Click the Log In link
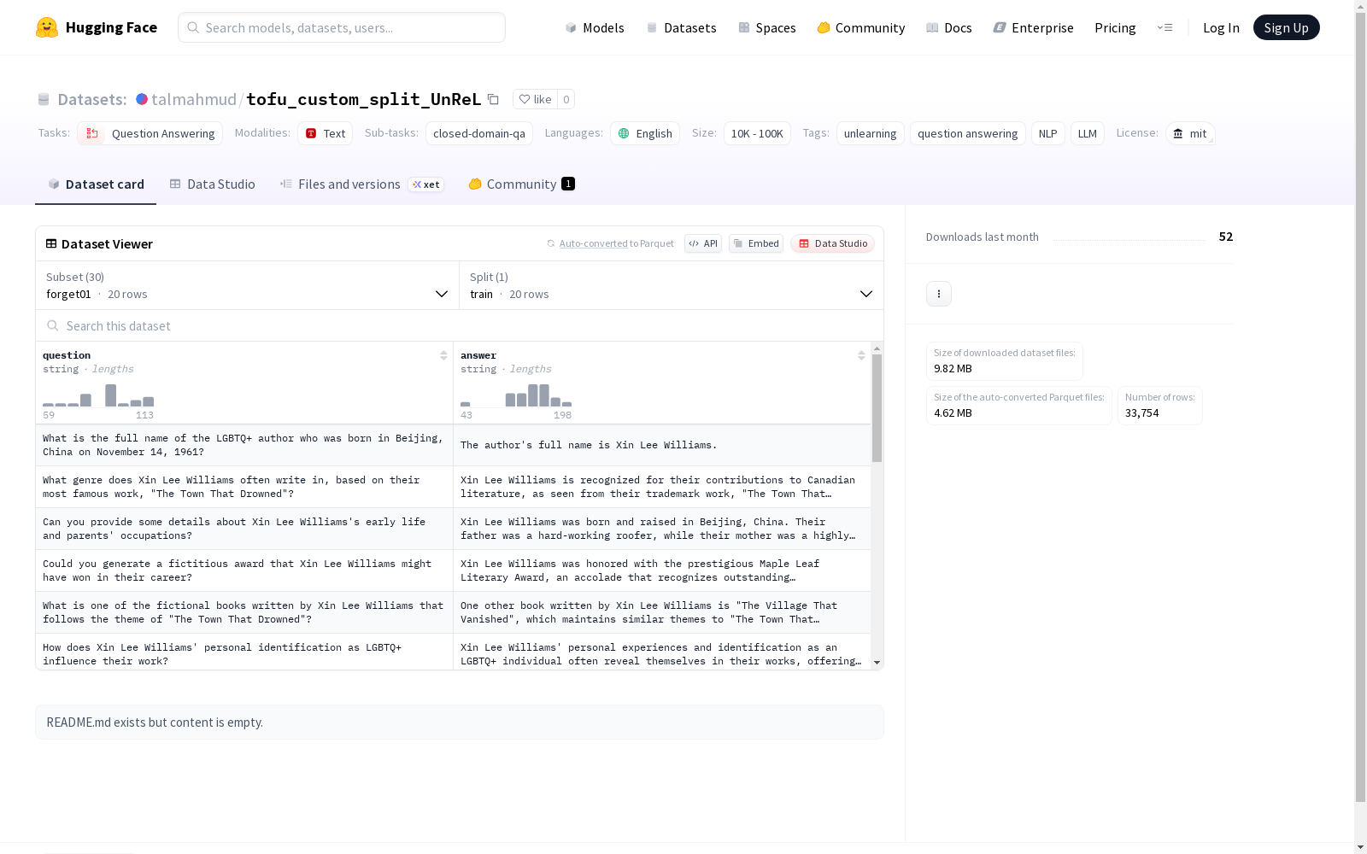This screenshot has height=854, width=1367. coord(1221,27)
